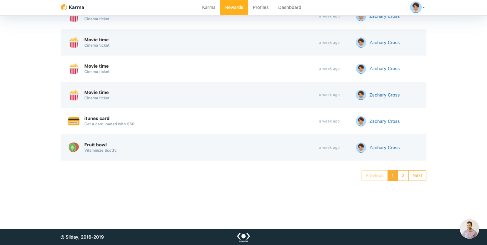The image size is (487, 245).
Task: Click "a week ago" in Fruit bowl row
Action: pyautogui.click(x=329, y=148)
